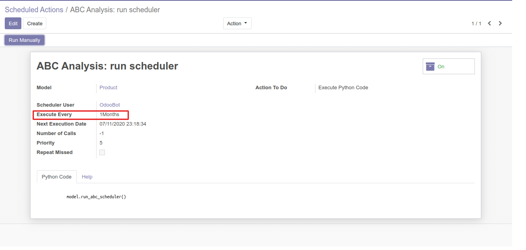Click the Execute Python Code action value
The width and height of the screenshot is (526, 250).
[x=343, y=88]
